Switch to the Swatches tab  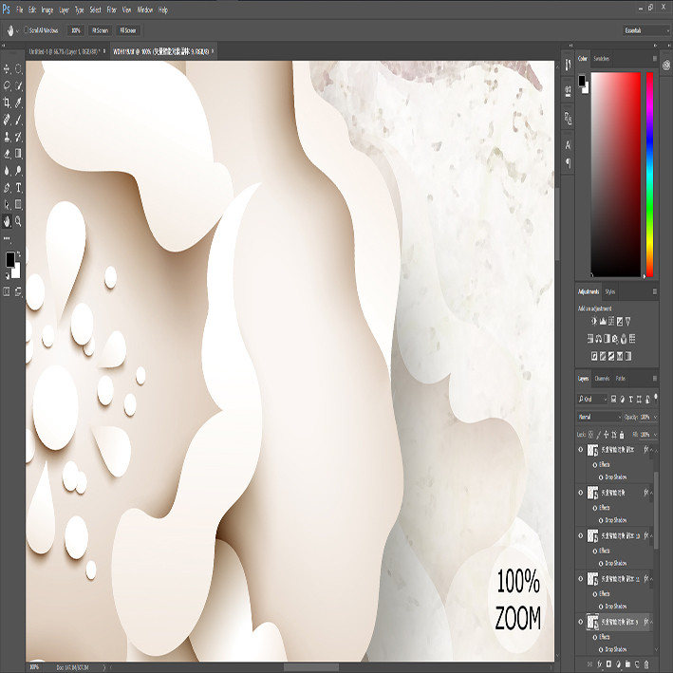(x=601, y=58)
